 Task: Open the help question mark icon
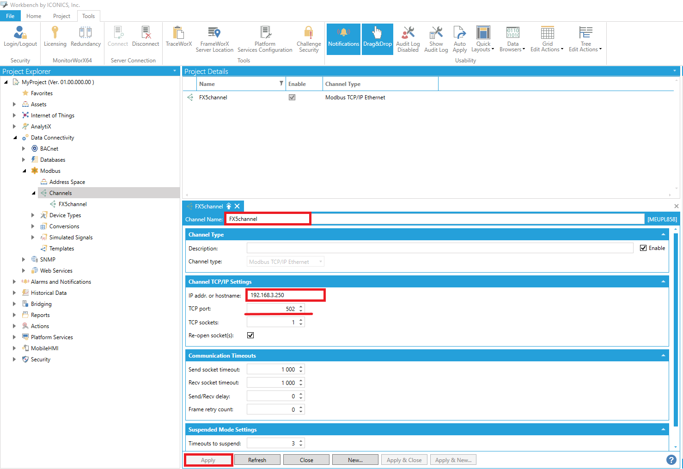[x=671, y=460]
